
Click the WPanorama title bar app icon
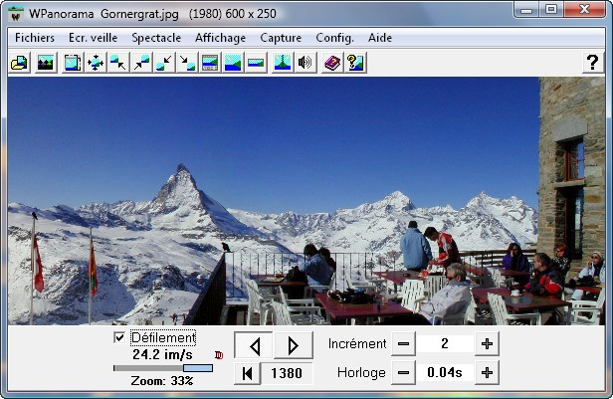16,14
